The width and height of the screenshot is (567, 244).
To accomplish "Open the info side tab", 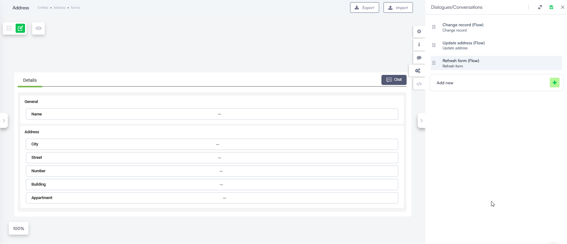I will pyautogui.click(x=419, y=45).
